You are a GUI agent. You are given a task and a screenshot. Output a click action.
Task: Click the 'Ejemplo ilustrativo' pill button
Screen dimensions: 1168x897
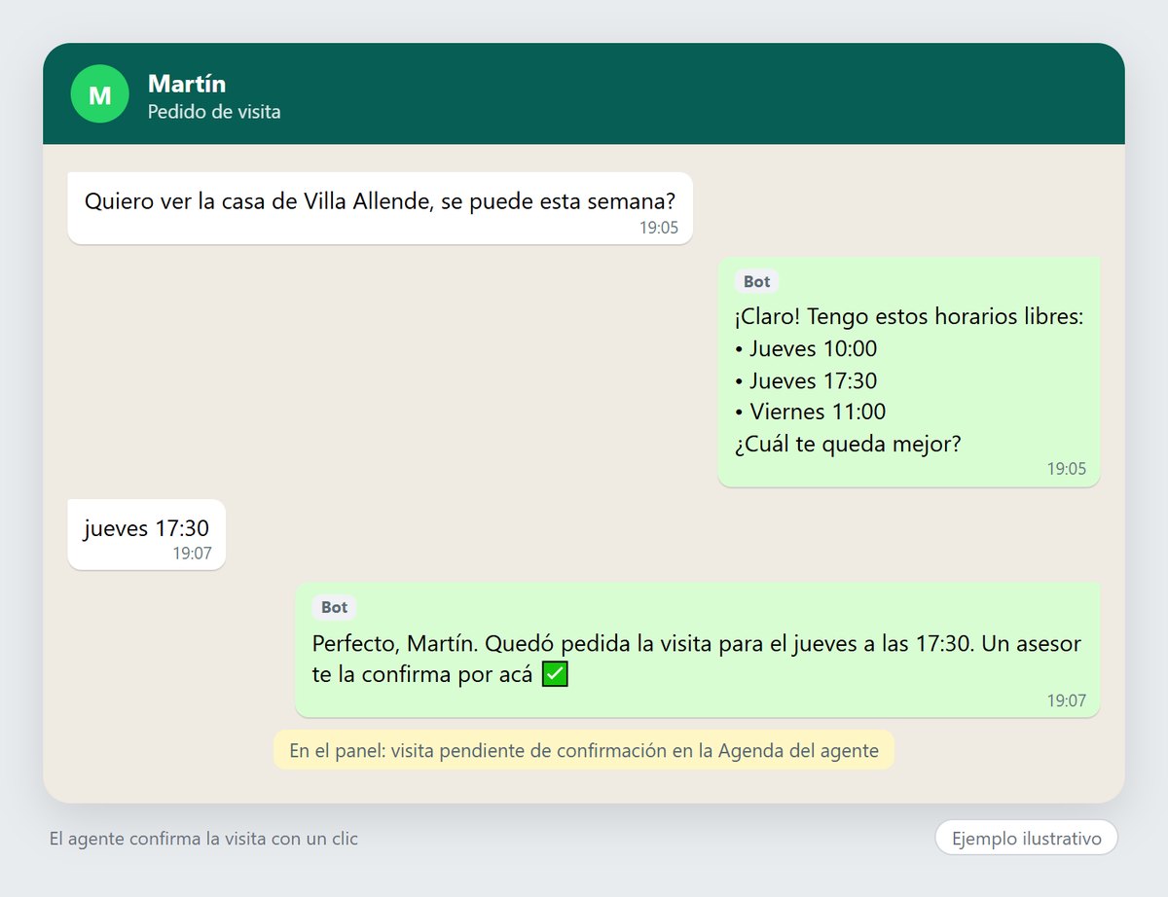(x=1027, y=839)
